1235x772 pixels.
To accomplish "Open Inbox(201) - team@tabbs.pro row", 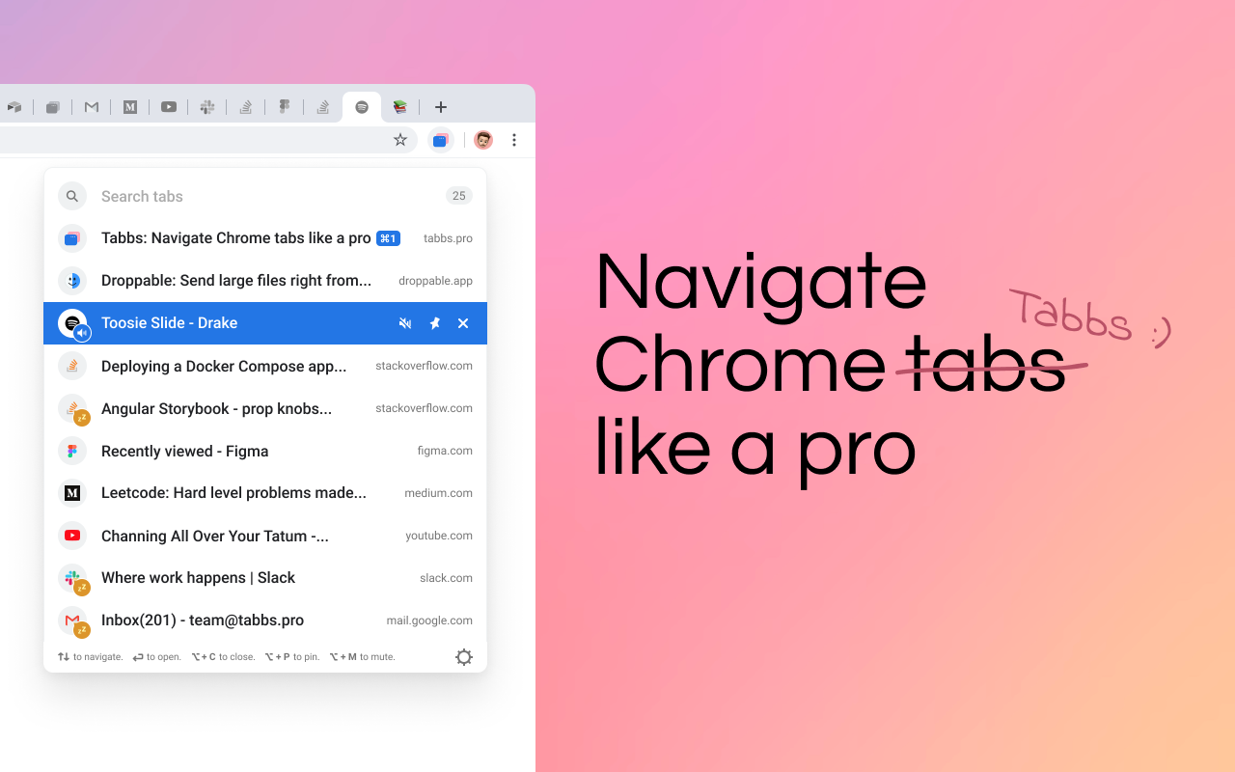I will [x=265, y=620].
